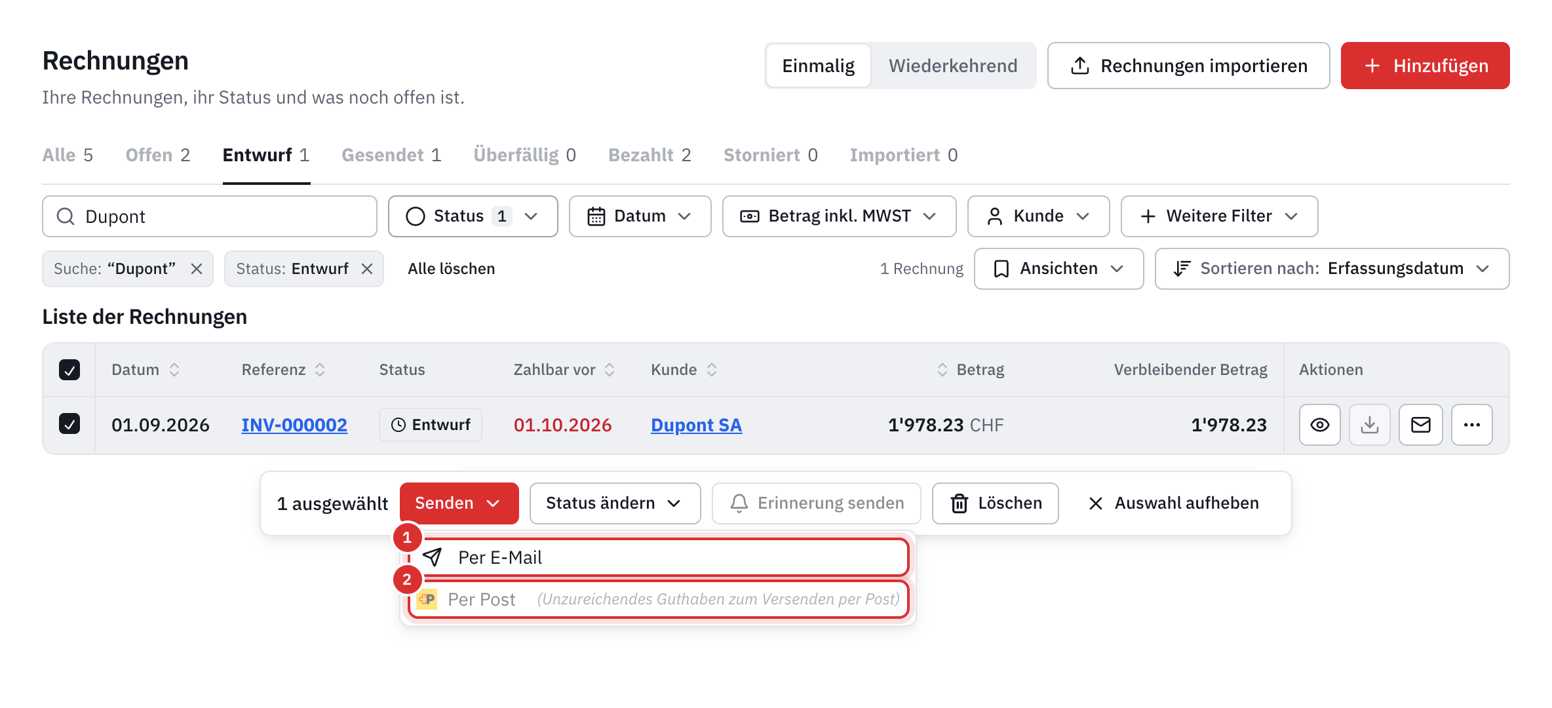
Task: Click the Hinzufügen button
Action: [x=1425, y=66]
